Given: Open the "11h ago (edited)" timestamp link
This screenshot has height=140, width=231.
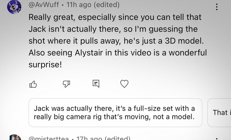Looking at the screenshot, I should click(93, 5).
